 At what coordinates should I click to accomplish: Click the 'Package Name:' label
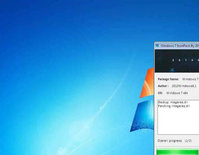(x=168, y=79)
